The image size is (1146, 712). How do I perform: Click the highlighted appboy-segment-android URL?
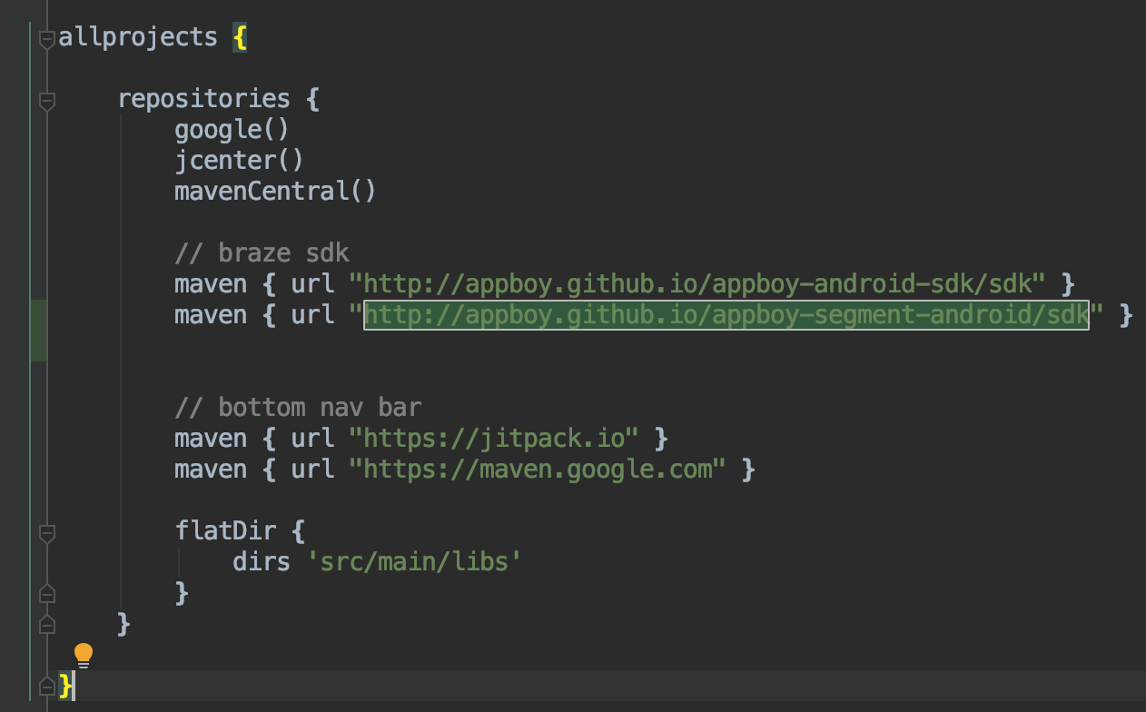pyautogui.click(x=726, y=314)
